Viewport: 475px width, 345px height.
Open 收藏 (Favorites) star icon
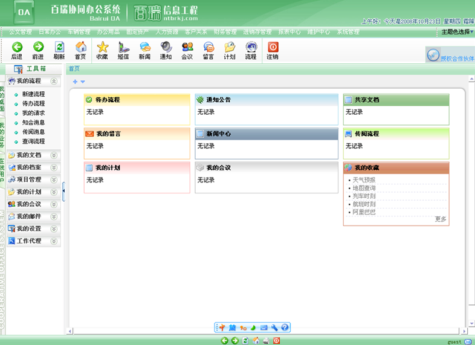(102, 47)
